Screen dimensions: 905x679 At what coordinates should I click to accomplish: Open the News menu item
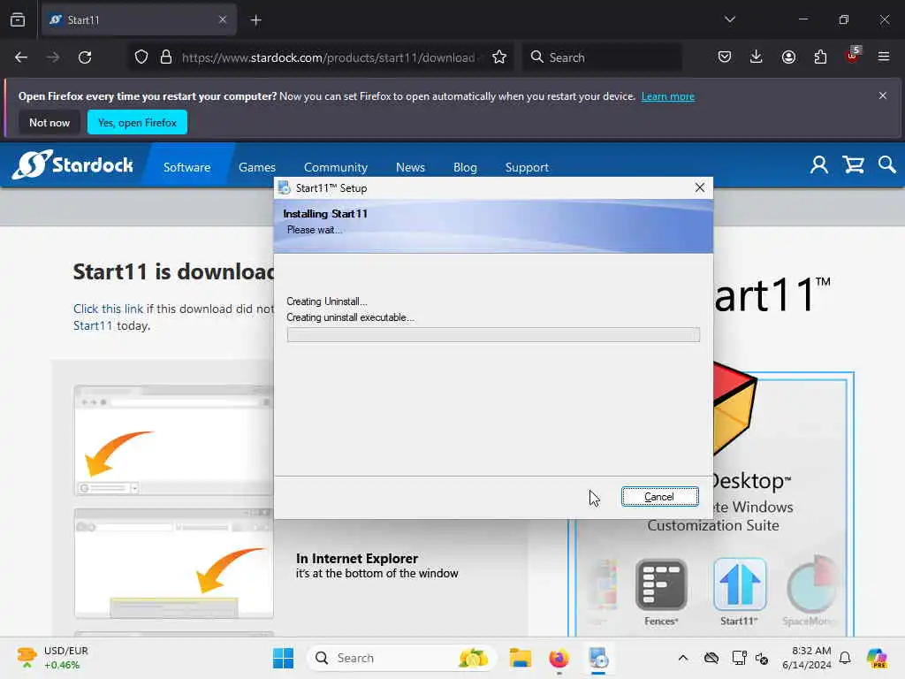(410, 167)
